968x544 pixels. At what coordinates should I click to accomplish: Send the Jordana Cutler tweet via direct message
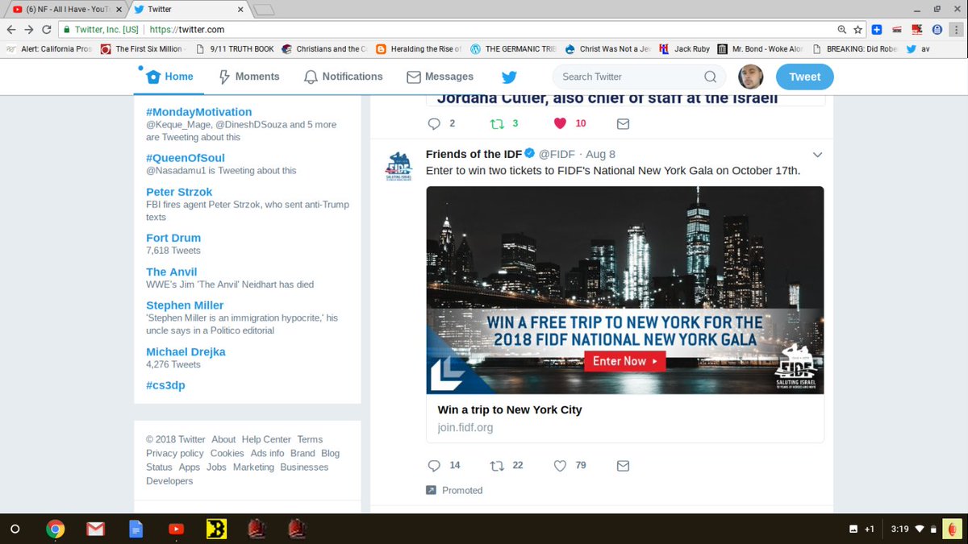pyautogui.click(x=623, y=124)
